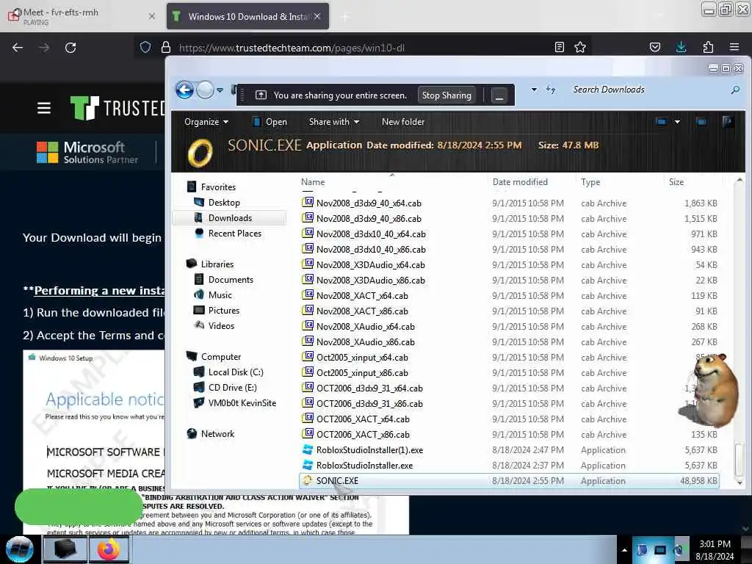Click RobloxStudioInstaller.exe file icon
Screen dimensions: 752x564
[x=308, y=465]
